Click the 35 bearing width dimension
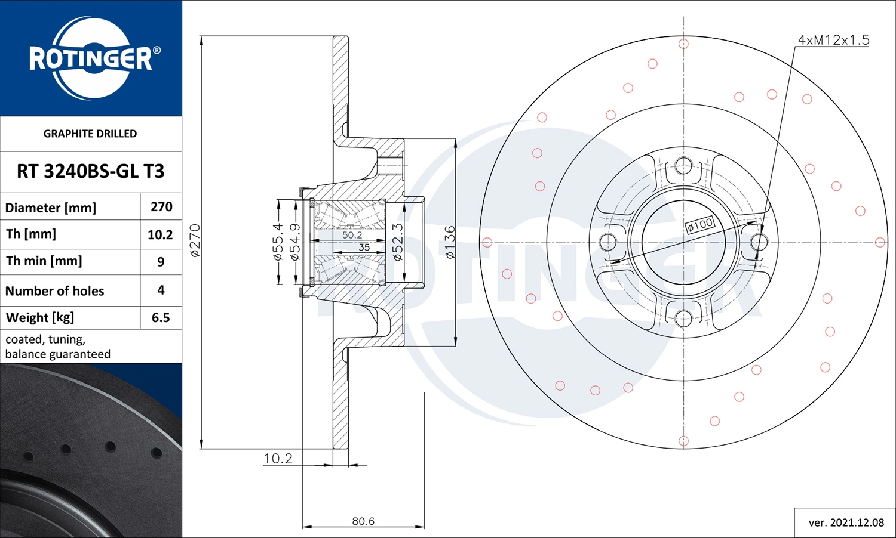The width and height of the screenshot is (896, 538). pyautogui.click(x=364, y=247)
